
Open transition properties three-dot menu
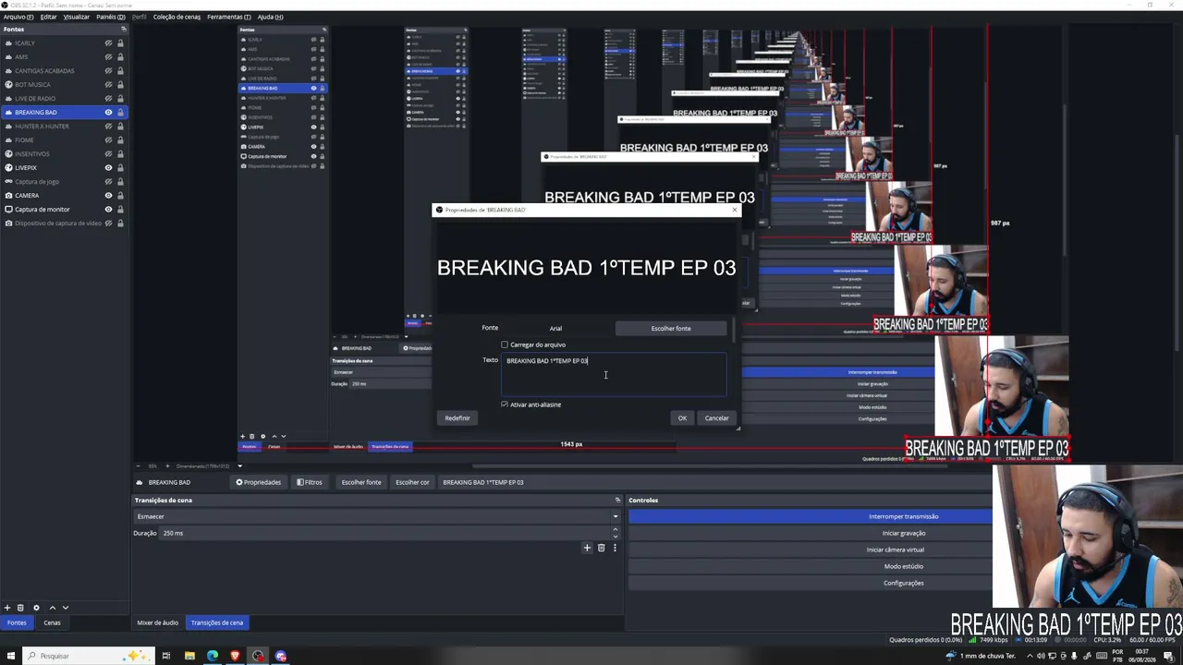615,548
